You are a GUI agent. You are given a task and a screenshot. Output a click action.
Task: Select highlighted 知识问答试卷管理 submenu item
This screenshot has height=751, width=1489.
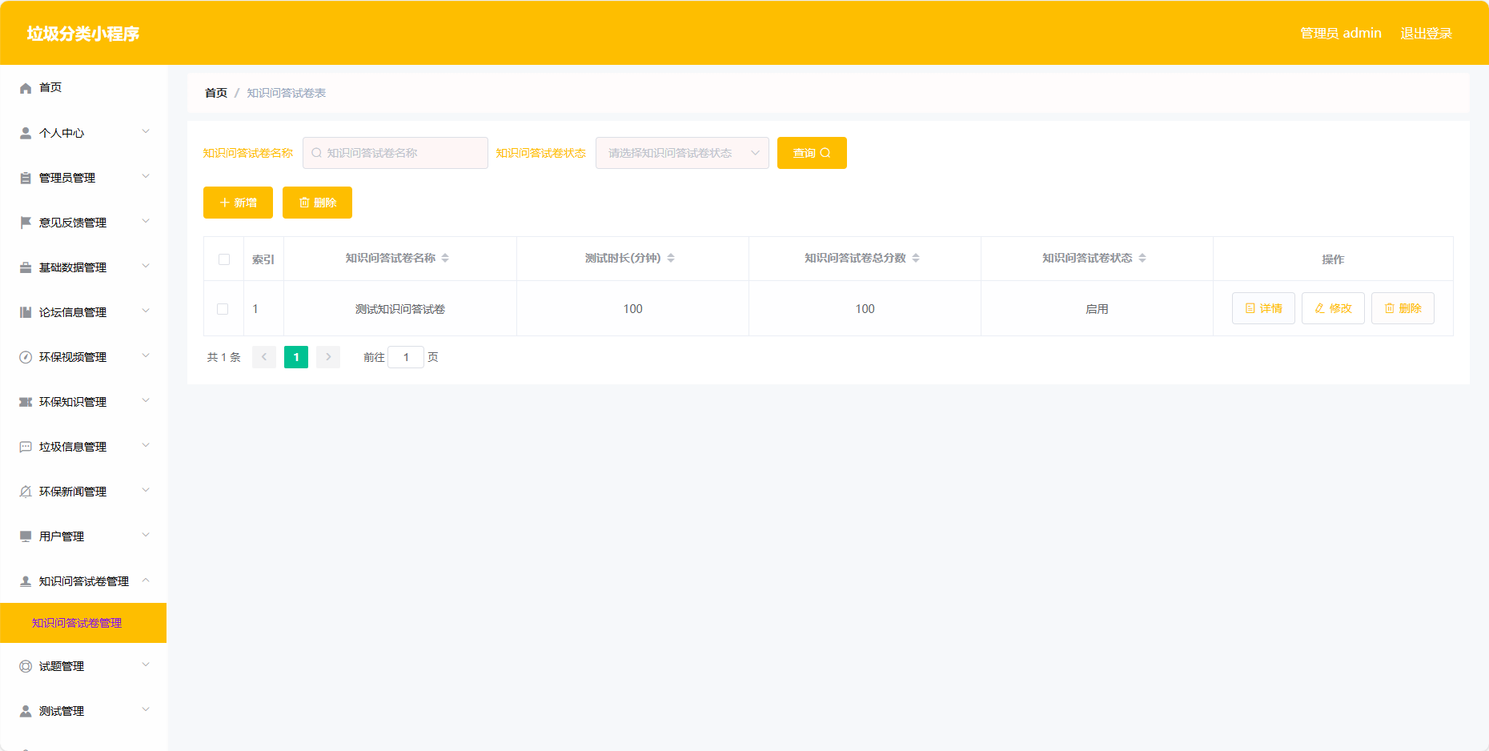tap(83, 623)
